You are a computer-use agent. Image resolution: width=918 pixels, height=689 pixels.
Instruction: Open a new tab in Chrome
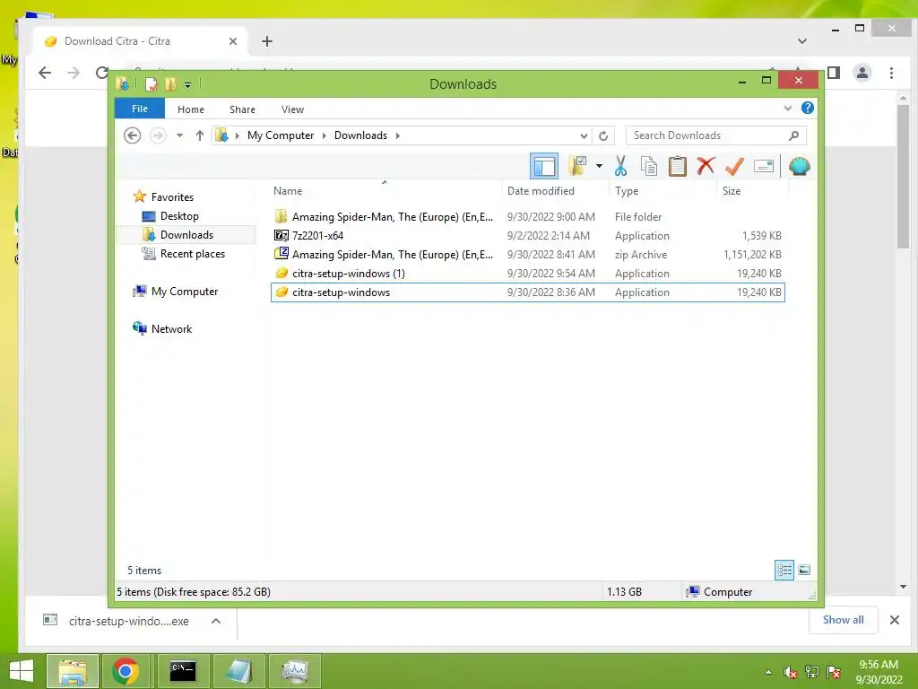coord(267,41)
